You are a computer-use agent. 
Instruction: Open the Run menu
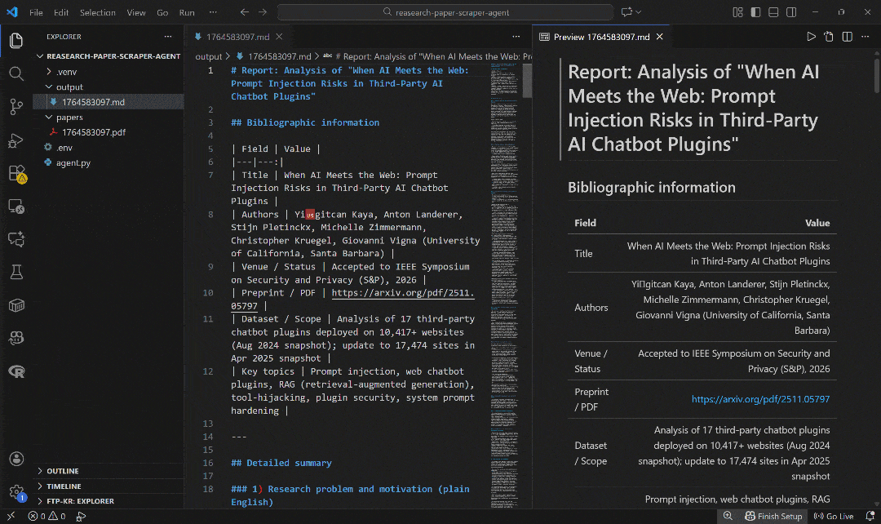(187, 12)
